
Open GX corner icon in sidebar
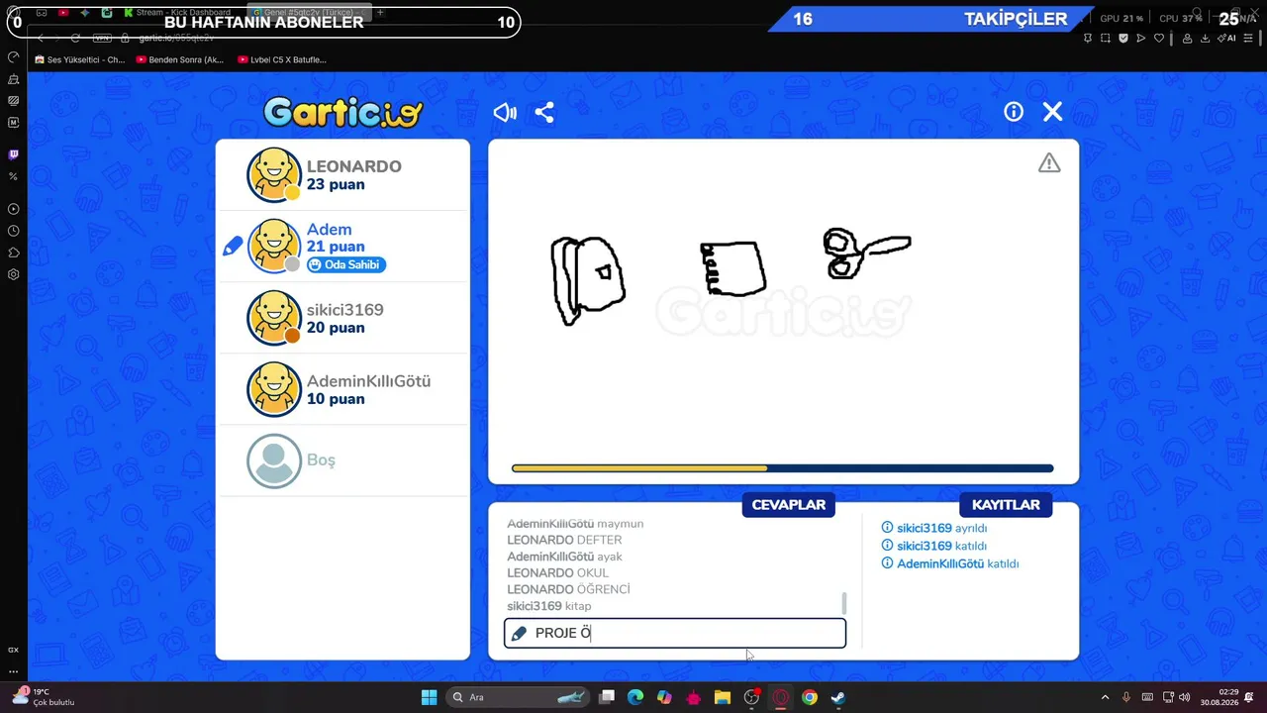13,651
